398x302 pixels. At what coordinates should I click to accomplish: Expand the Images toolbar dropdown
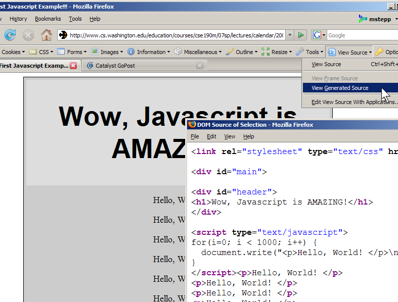(106, 52)
